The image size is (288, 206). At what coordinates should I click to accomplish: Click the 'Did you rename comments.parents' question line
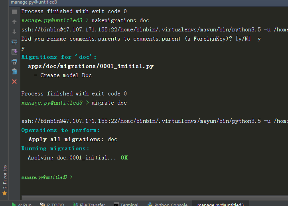pos(141,39)
